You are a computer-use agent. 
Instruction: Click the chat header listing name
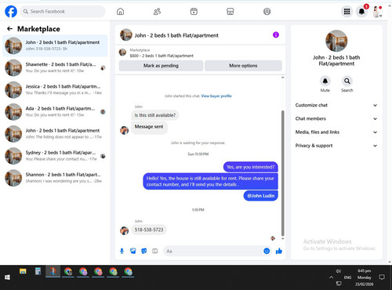pyautogui.click(x=176, y=35)
